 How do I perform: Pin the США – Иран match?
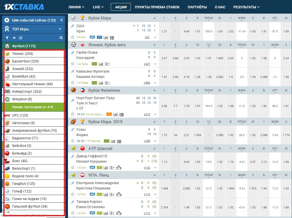[72, 26]
